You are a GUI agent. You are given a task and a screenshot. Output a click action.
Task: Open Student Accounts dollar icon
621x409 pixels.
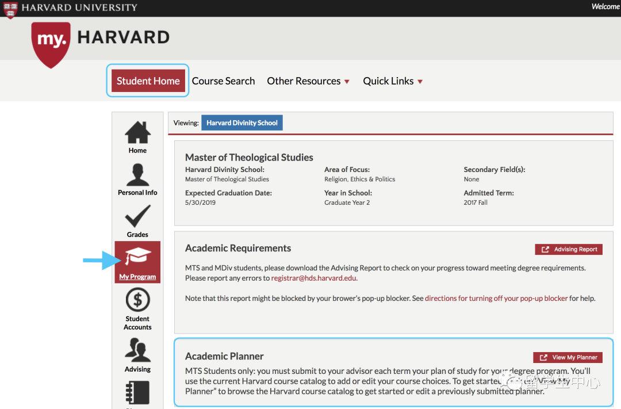(137, 300)
